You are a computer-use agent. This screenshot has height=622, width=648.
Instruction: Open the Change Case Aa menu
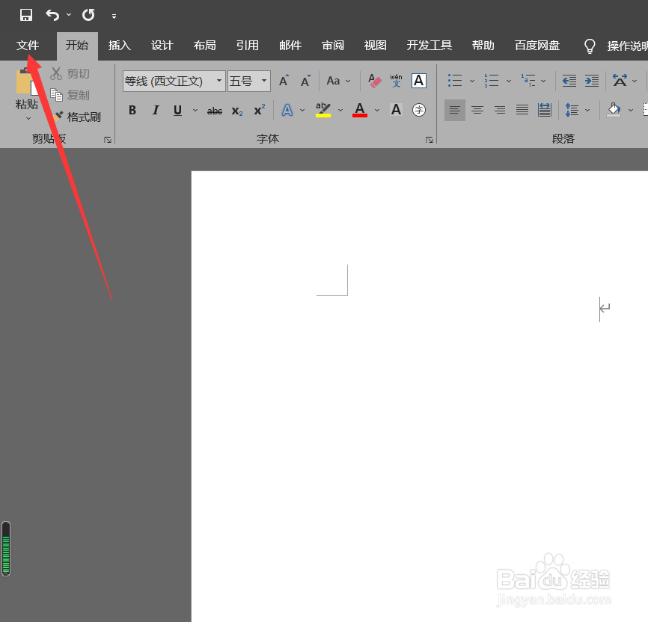338,81
